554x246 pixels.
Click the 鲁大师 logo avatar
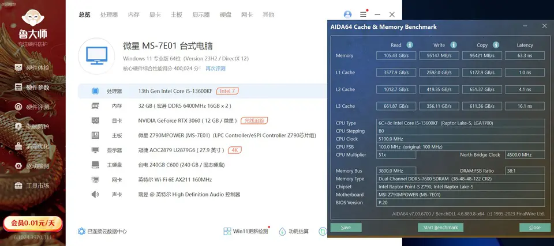click(x=33, y=18)
